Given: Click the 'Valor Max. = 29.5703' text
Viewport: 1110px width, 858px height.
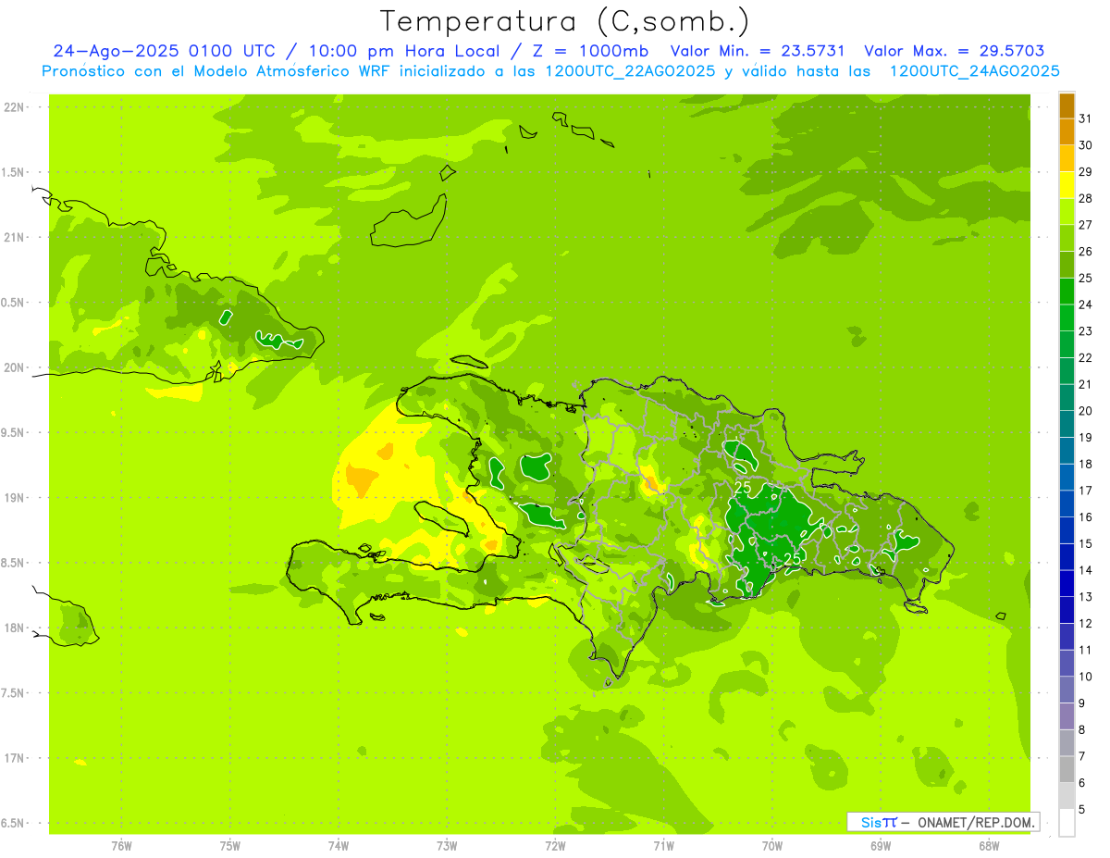Looking at the screenshot, I should tap(955, 51).
